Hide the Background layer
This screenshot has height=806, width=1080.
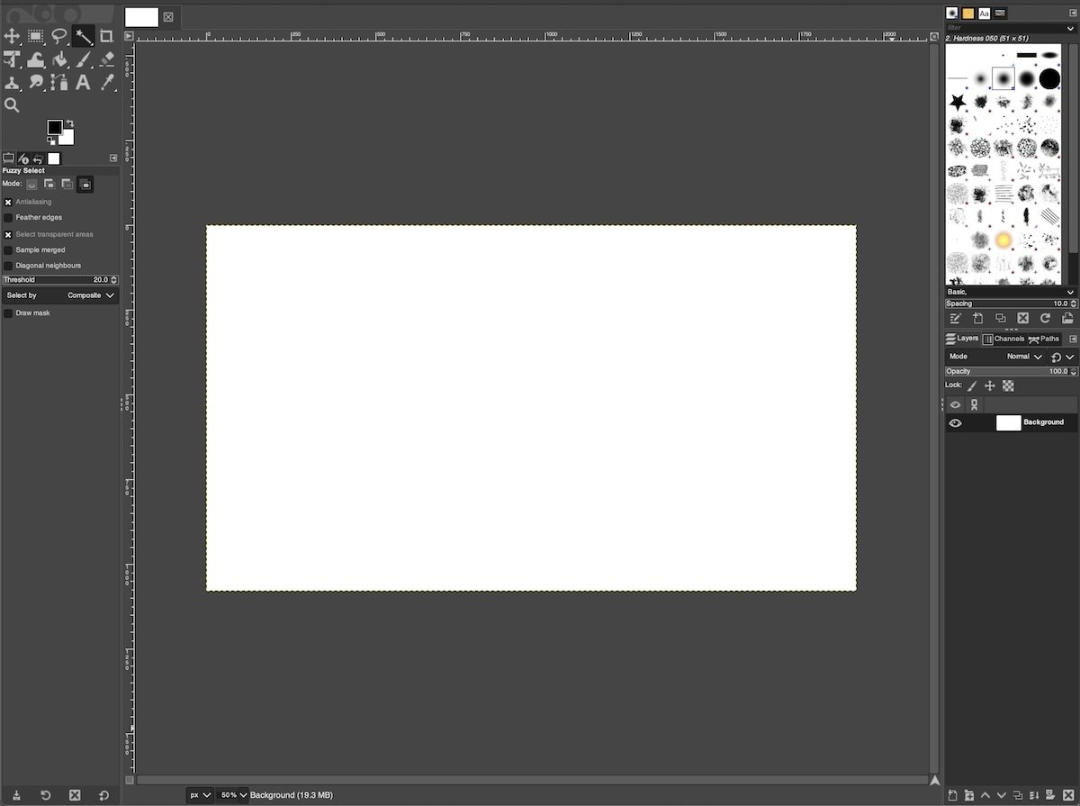tap(955, 422)
